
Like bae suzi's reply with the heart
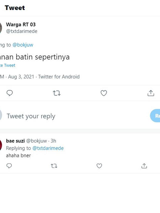pos(99,166)
